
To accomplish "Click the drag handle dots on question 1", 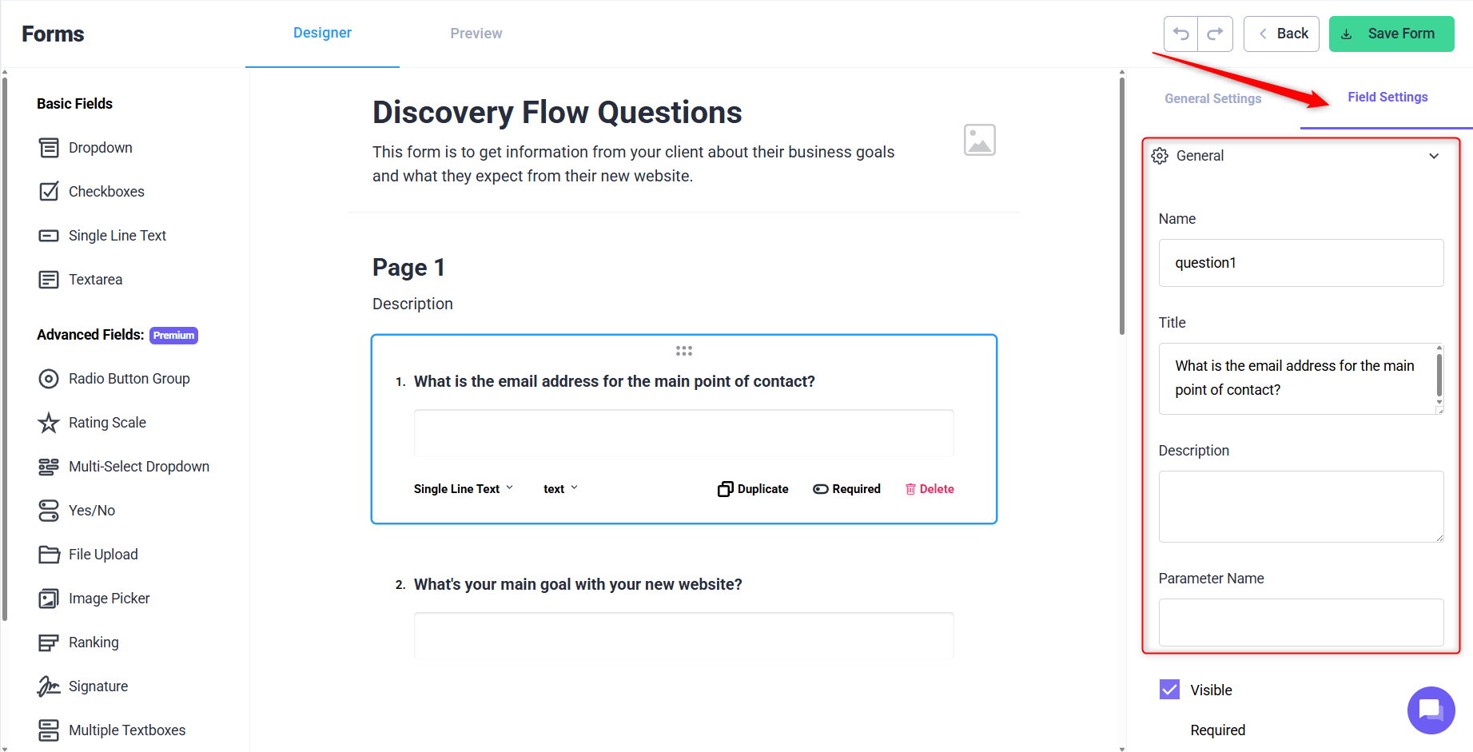I will click(684, 351).
